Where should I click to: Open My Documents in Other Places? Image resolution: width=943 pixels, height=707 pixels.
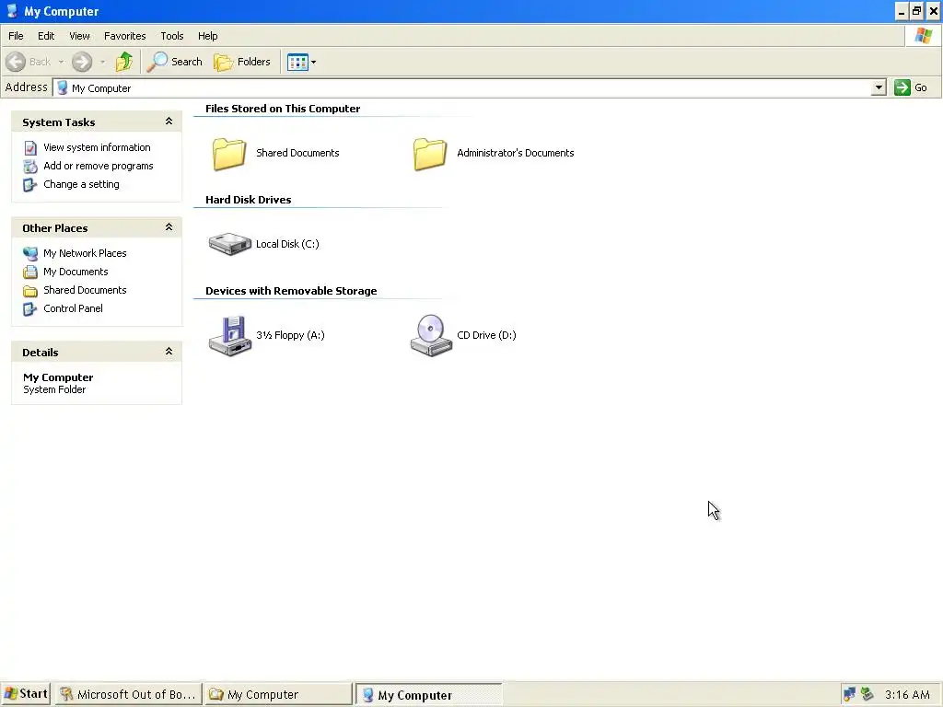point(76,272)
